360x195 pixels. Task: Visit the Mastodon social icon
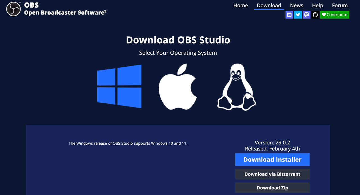coord(307,15)
